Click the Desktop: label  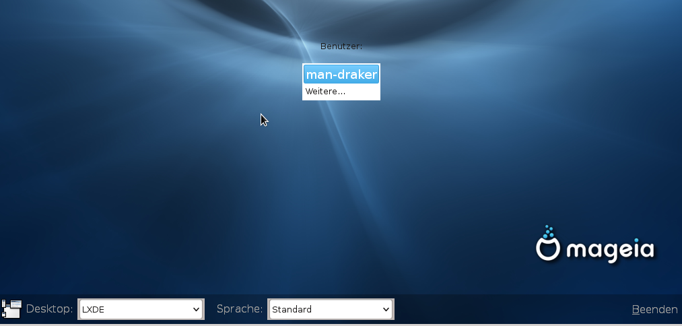49,309
